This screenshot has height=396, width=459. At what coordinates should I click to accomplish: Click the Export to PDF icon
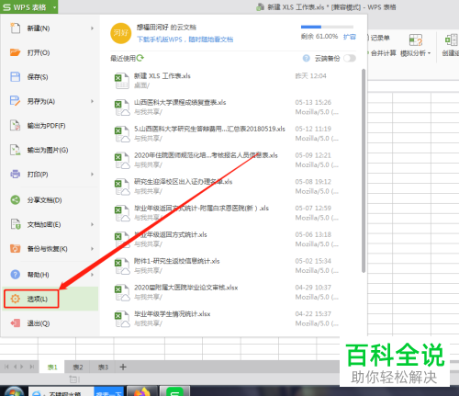[x=16, y=125]
